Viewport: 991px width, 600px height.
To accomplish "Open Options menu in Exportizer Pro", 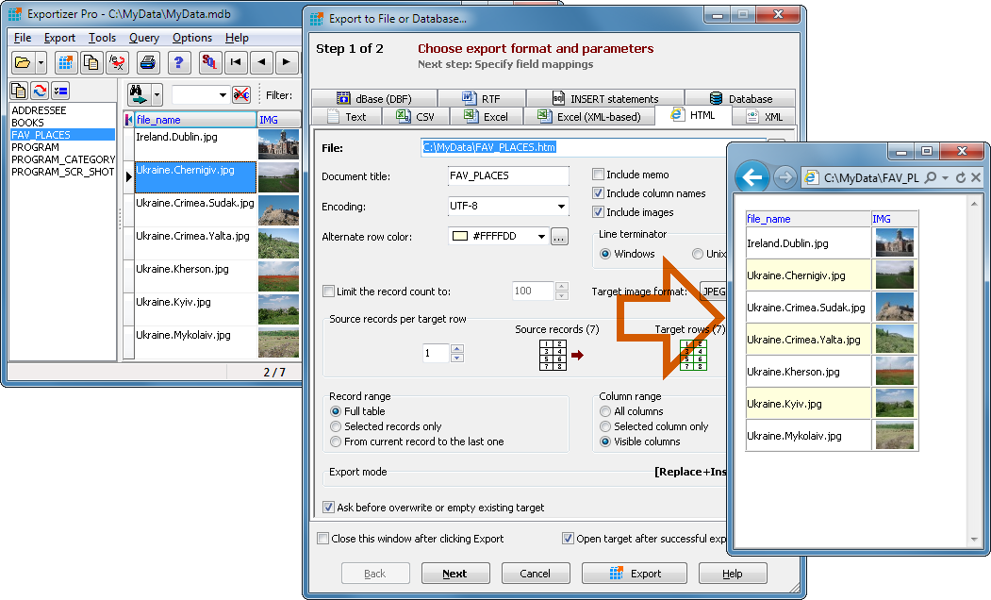I will (x=192, y=38).
